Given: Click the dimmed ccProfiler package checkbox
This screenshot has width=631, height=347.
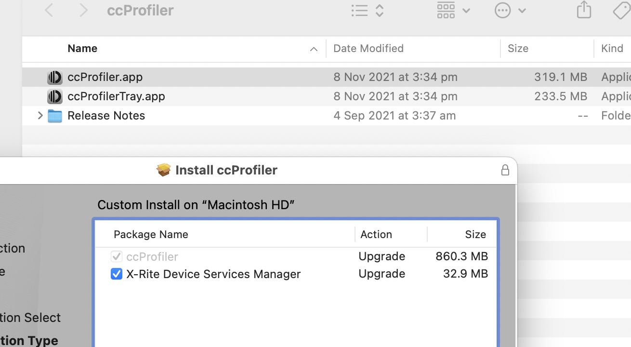Looking at the screenshot, I should click(117, 256).
